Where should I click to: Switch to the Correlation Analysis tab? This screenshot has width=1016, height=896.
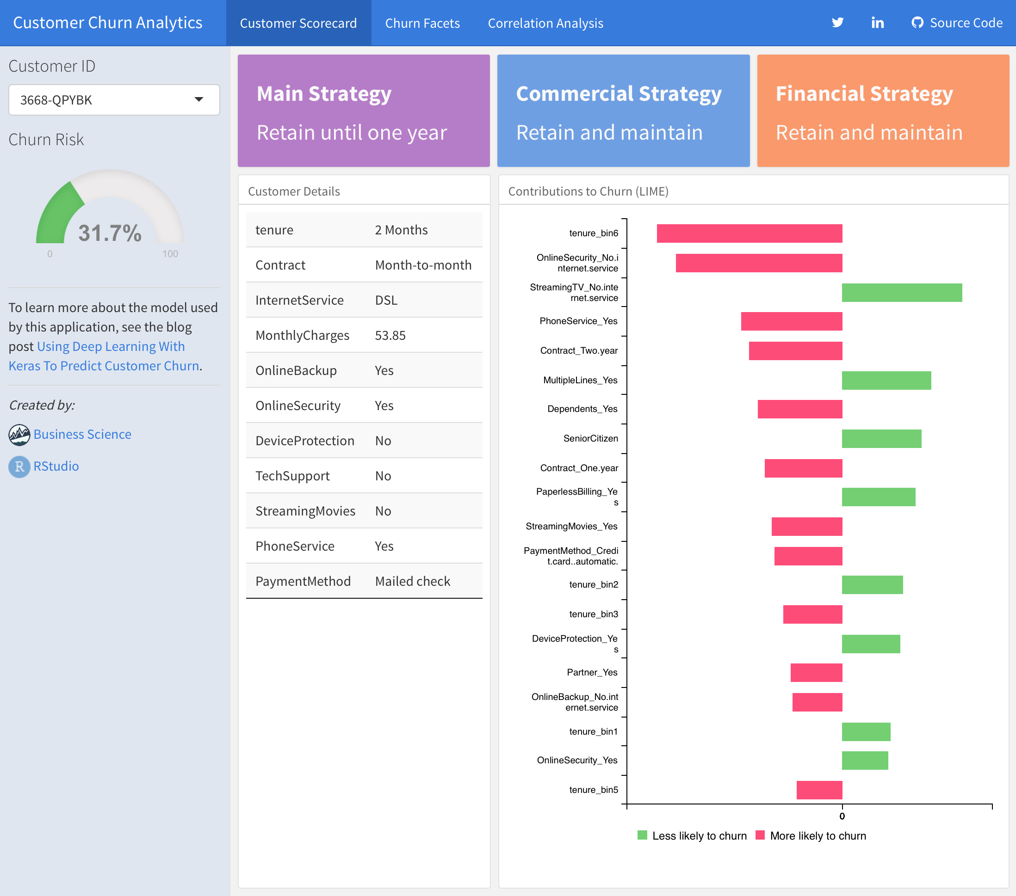(545, 23)
